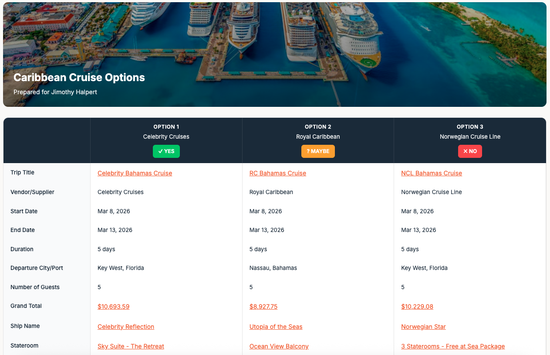This screenshot has height=355, width=550.
Task: Open the NCL Bahamas Cruise link
Action: (x=432, y=173)
